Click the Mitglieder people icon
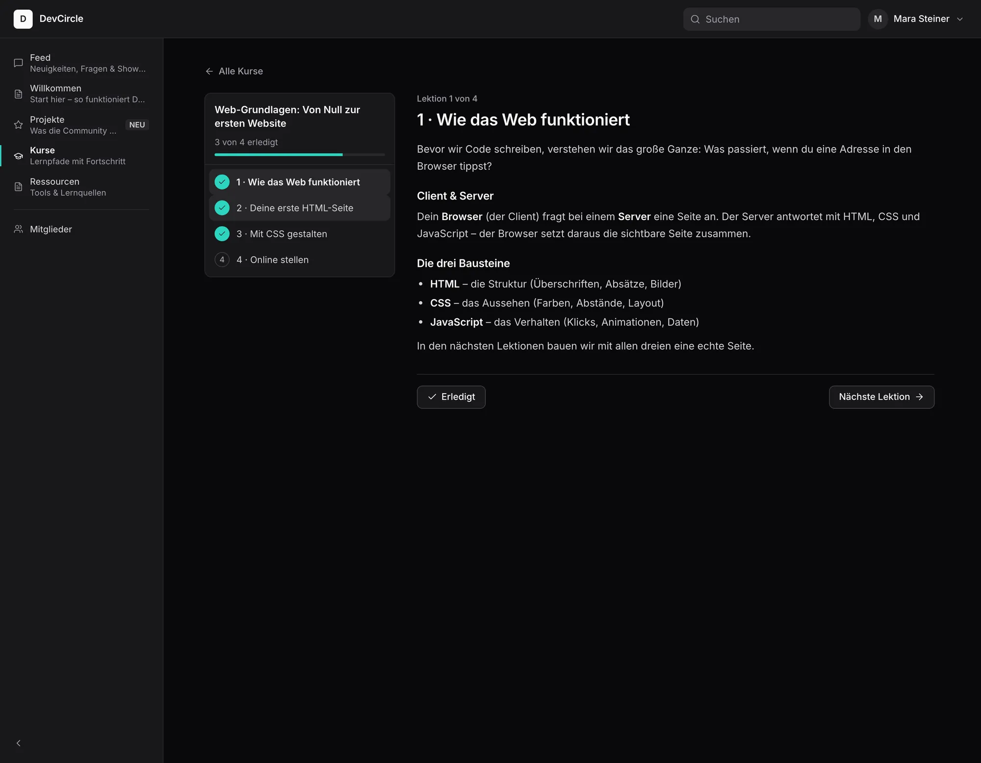The image size is (981, 763). point(18,229)
